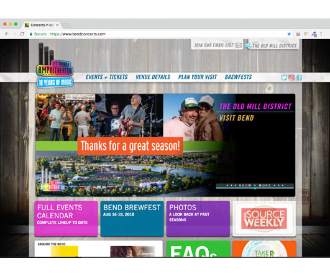Open the Twitter social icon
The image size is (330, 276).
tap(284, 78)
